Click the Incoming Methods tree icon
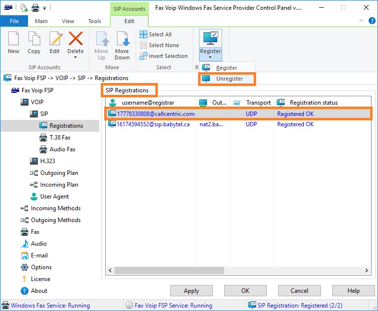Image resolution: width=378 pixels, height=311 pixels. click(x=25, y=208)
